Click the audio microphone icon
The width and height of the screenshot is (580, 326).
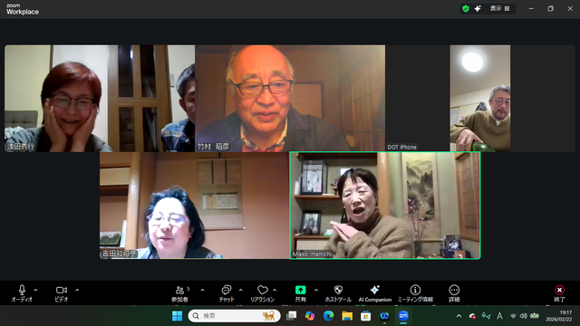pos(22,290)
